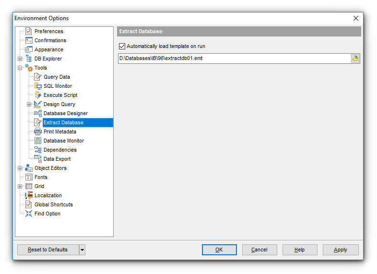Screen dimensions: 377x274
Task: Open the Reset to Defaults dropdown arrow
Action: coord(82,250)
